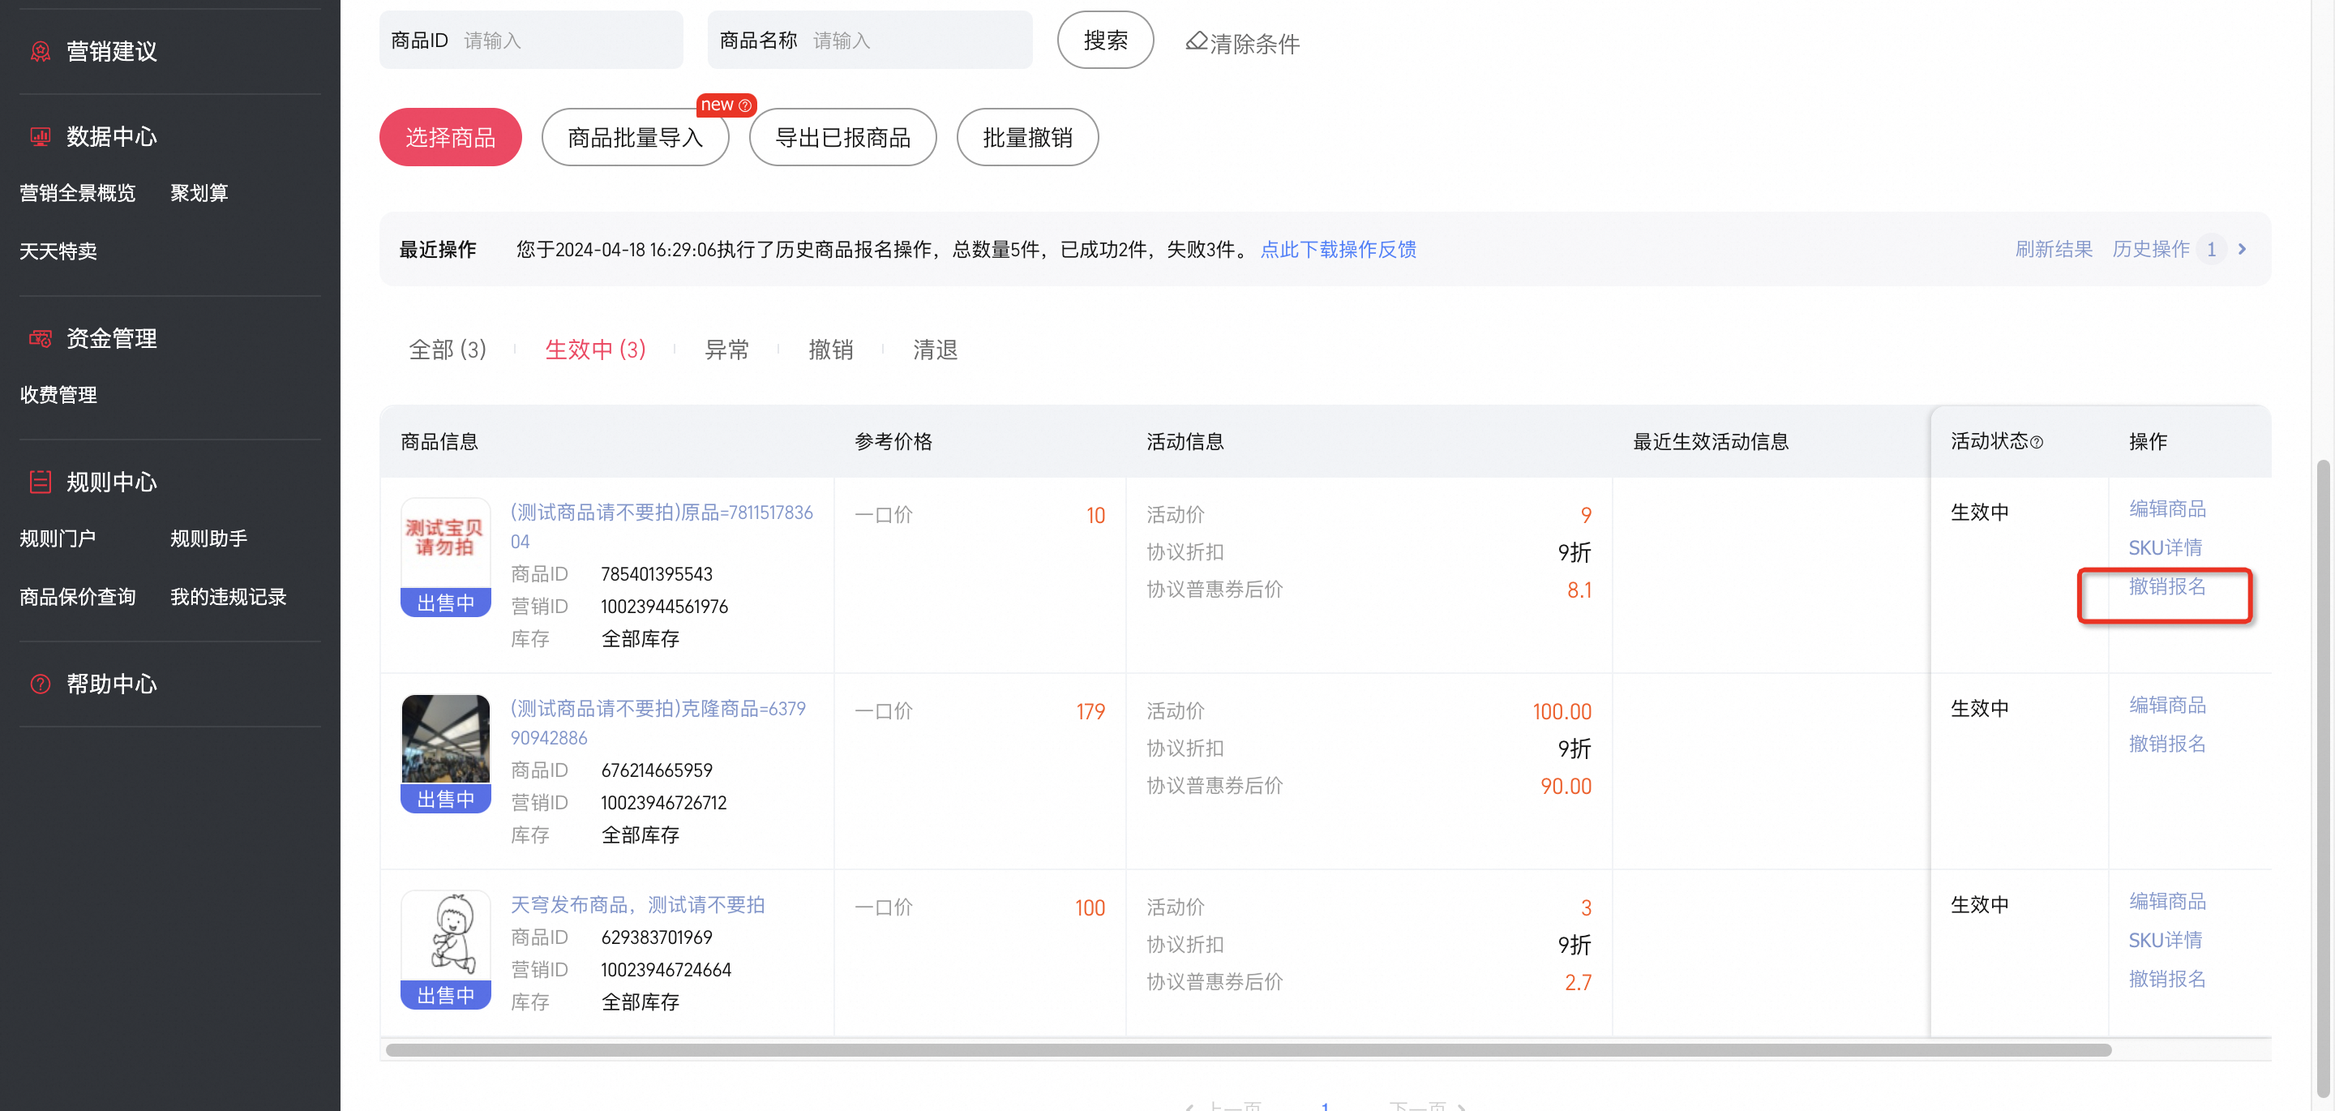Switch to the 生效中 (3) tab
Screen dimensions: 2335x1111
click(596, 350)
